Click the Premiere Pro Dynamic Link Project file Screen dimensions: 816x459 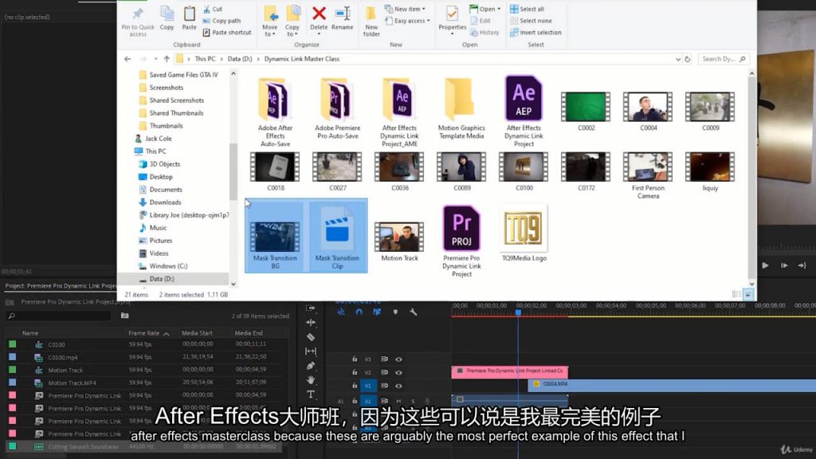[x=461, y=241]
